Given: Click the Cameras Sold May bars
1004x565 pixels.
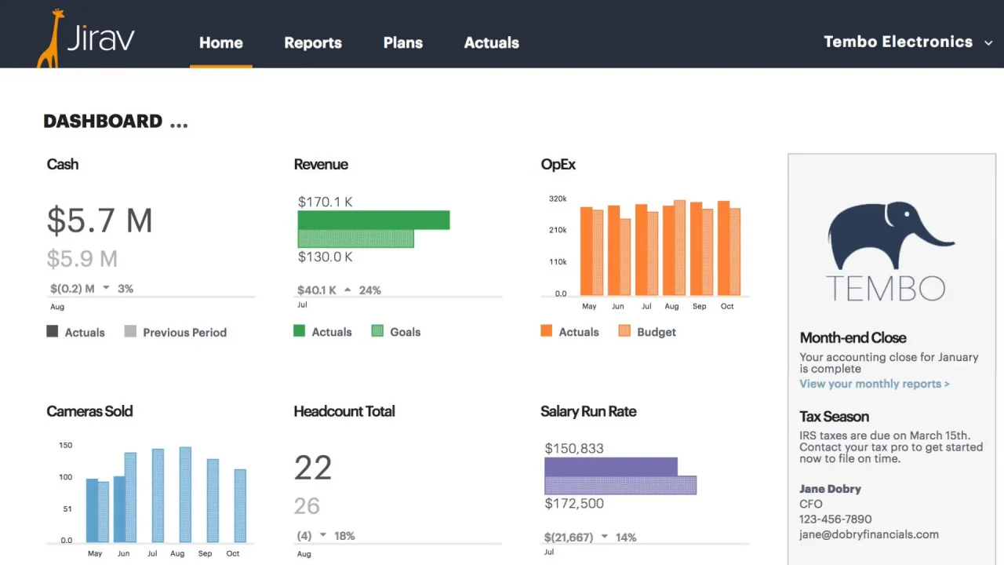Looking at the screenshot, I should (97, 510).
